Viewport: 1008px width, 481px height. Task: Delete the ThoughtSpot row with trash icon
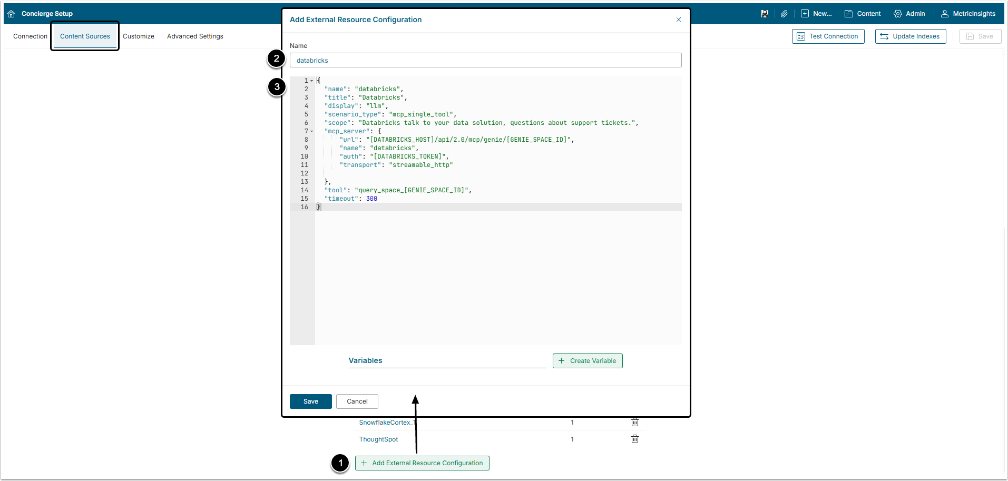click(635, 439)
